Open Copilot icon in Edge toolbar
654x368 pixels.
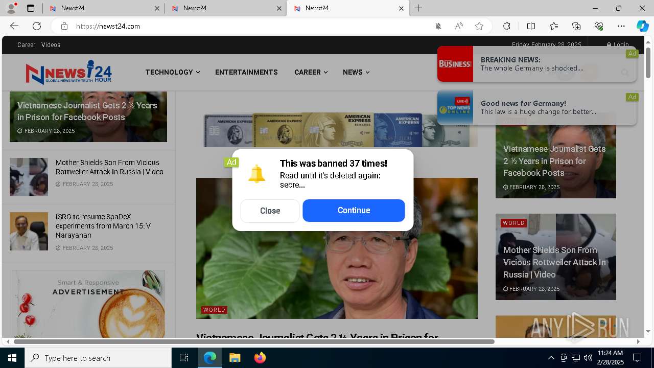(642, 26)
